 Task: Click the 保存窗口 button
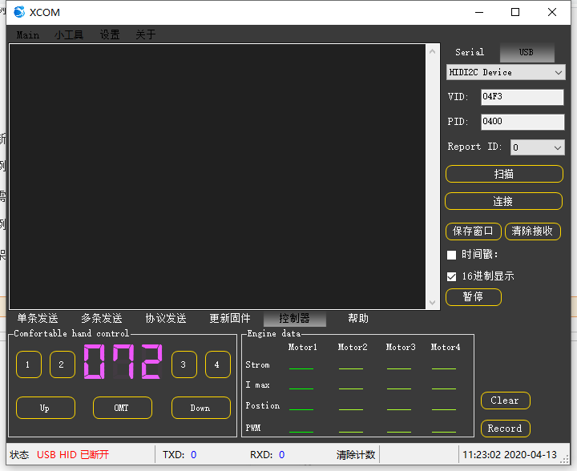474,231
